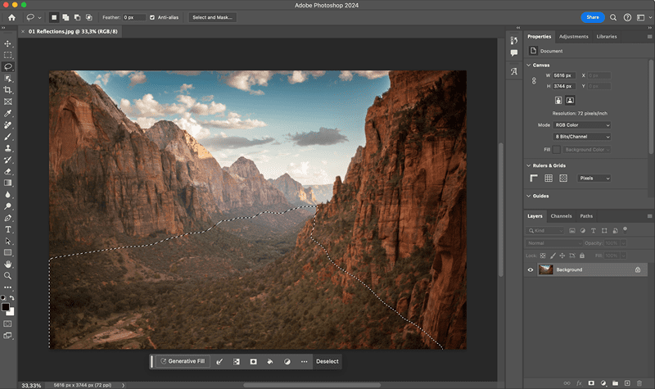This screenshot has width=655, height=389.
Task: Select the Blur tool
Action: [x=8, y=195]
